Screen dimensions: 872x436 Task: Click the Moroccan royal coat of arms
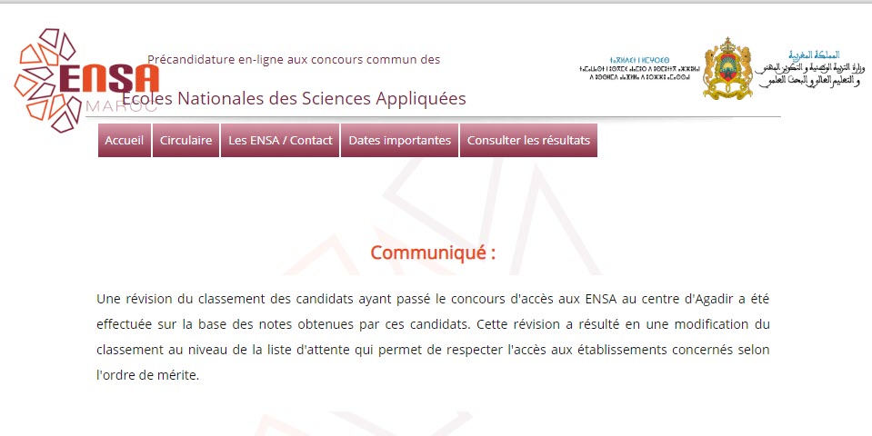(x=727, y=68)
